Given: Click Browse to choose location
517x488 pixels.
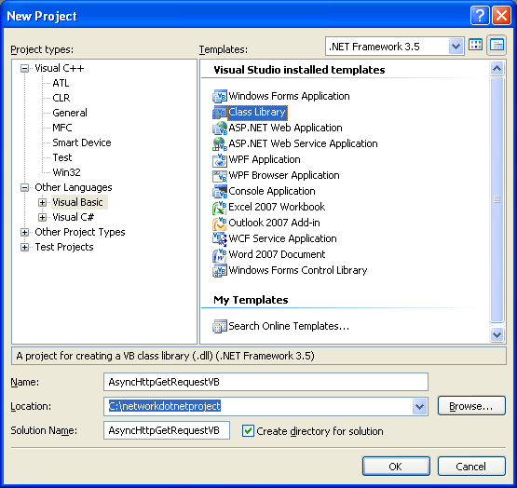Looking at the screenshot, I should pyautogui.click(x=471, y=406).
